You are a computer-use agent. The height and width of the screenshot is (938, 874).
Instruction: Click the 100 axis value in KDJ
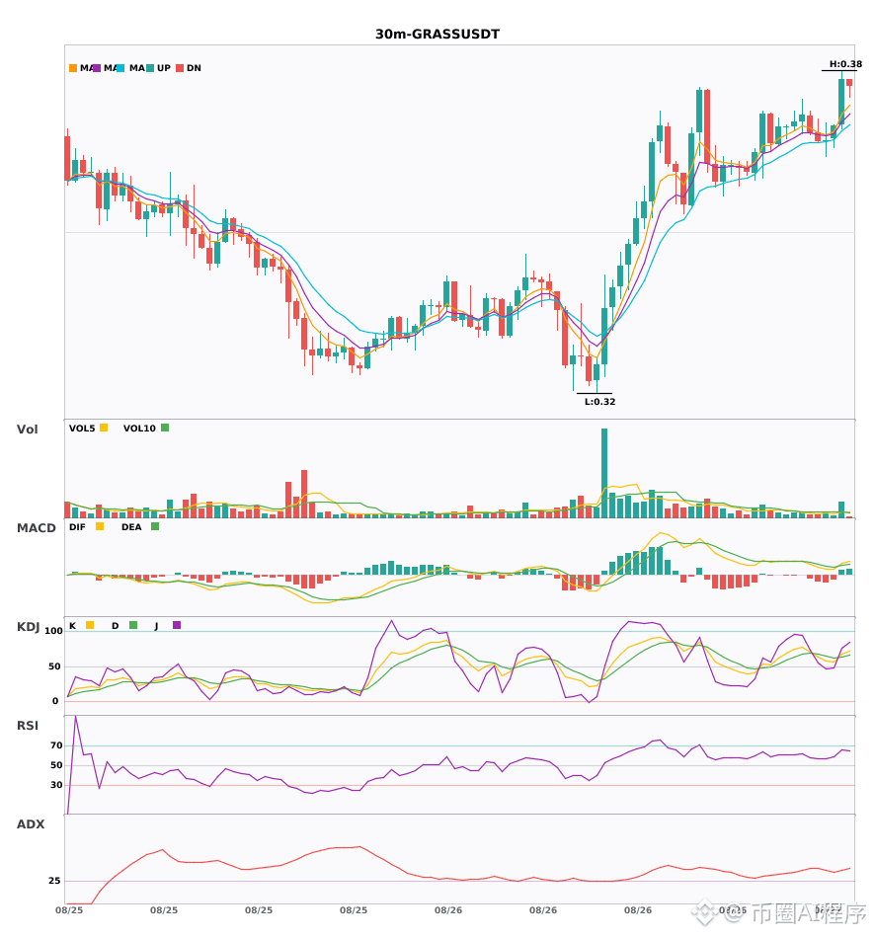[53, 631]
